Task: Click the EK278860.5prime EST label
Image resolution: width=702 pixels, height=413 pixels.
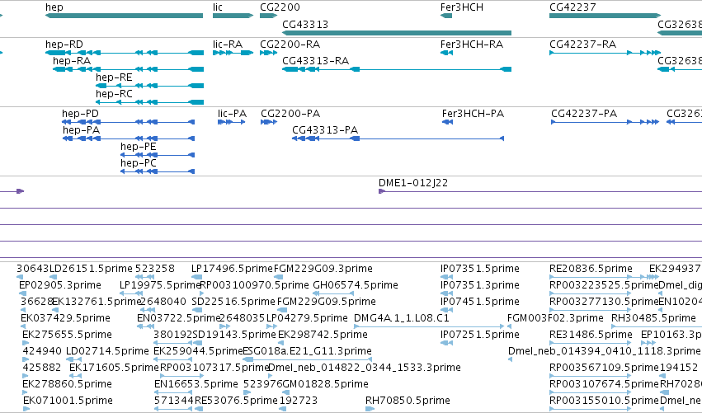Action: tap(67, 384)
